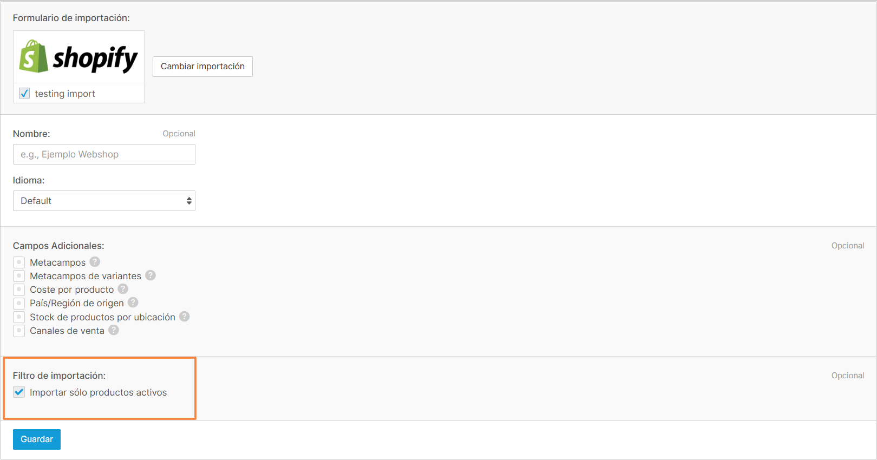The image size is (877, 460).
Task: Click help icon next to Stock de productos por ubicación
Action: [185, 317]
